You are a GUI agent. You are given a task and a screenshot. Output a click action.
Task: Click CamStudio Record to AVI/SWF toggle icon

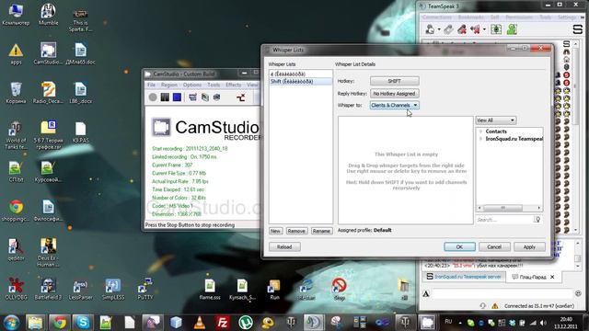pos(204,97)
